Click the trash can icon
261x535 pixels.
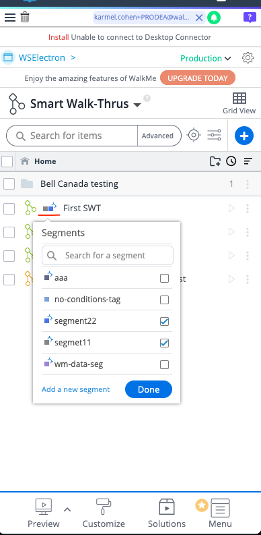pos(25,17)
